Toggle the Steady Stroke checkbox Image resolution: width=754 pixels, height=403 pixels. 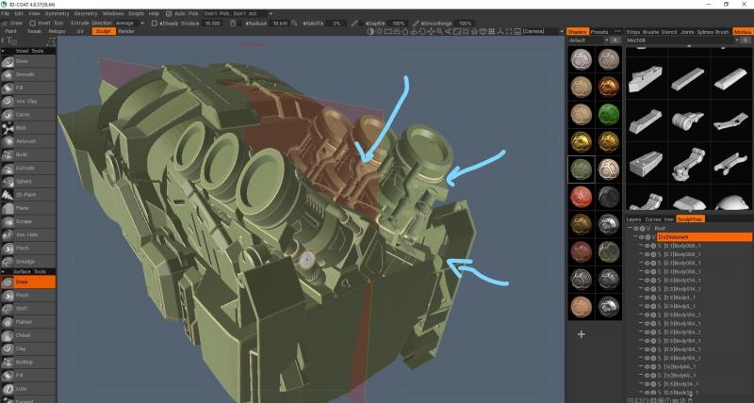(x=155, y=23)
